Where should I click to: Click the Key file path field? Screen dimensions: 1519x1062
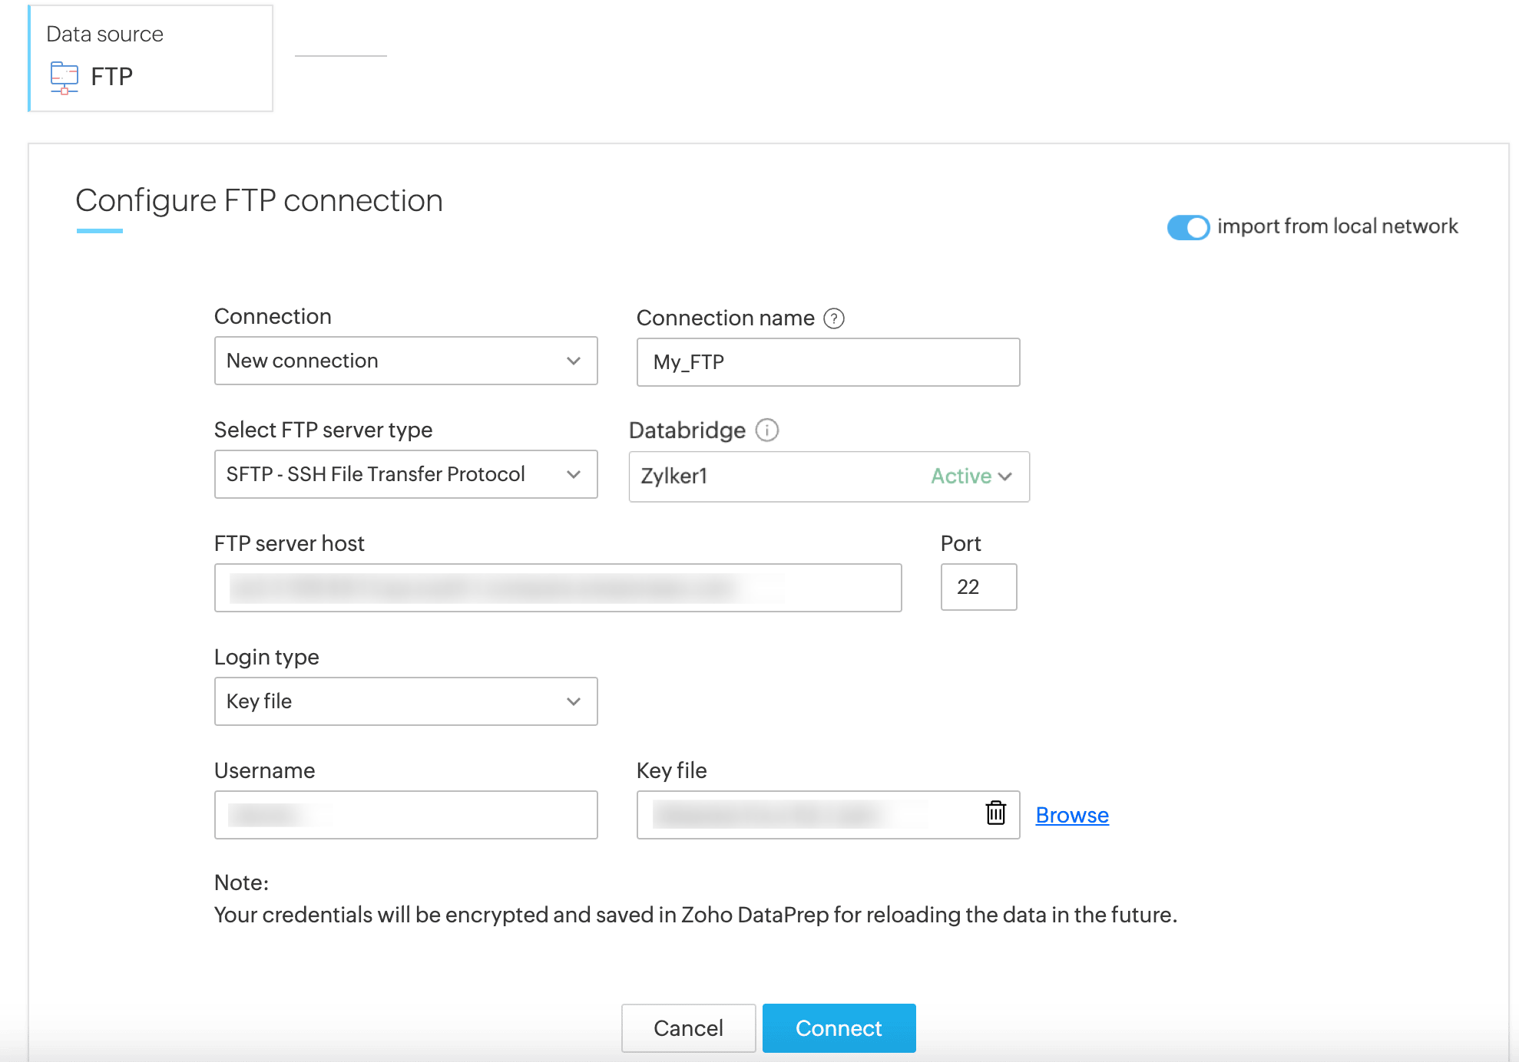806,815
